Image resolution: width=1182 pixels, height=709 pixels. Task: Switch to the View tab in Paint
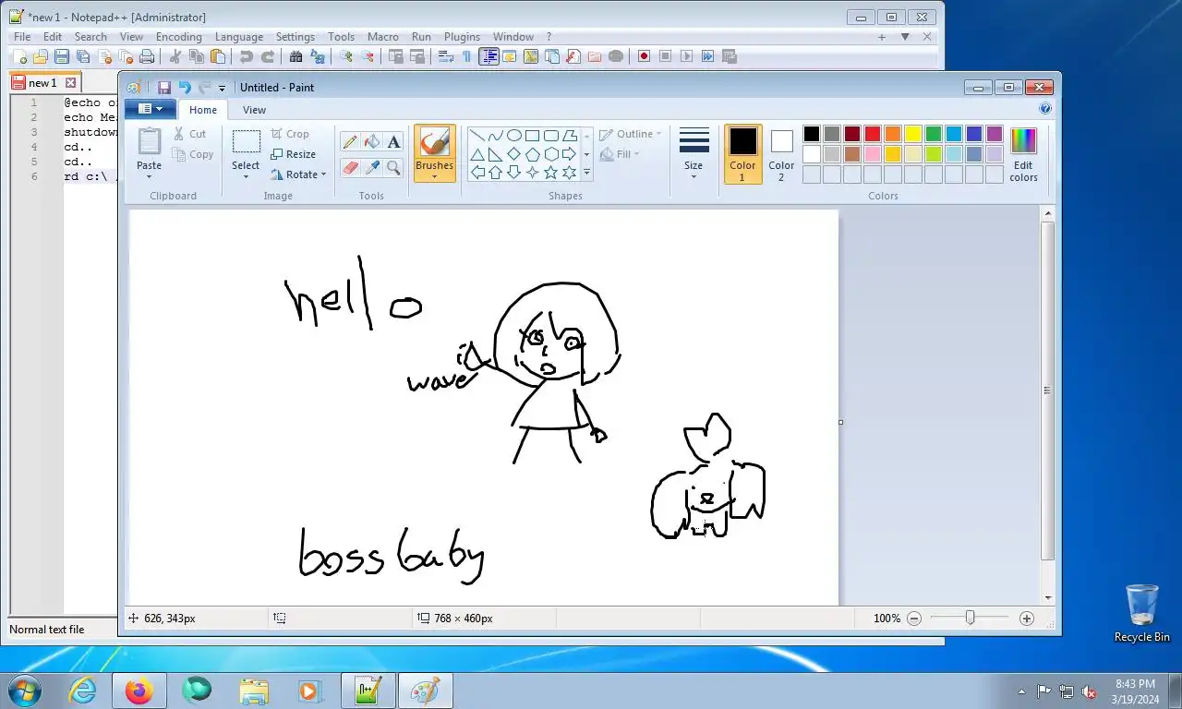click(x=254, y=110)
